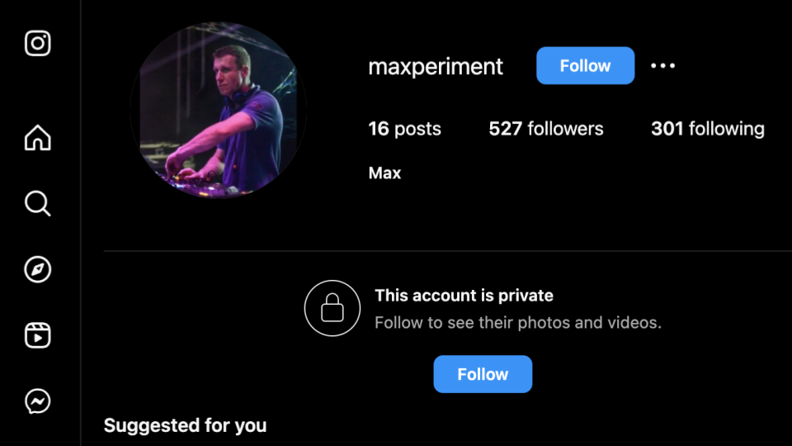Open the DJ profile picture
The width and height of the screenshot is (792, 446).
tap(218, 110)
